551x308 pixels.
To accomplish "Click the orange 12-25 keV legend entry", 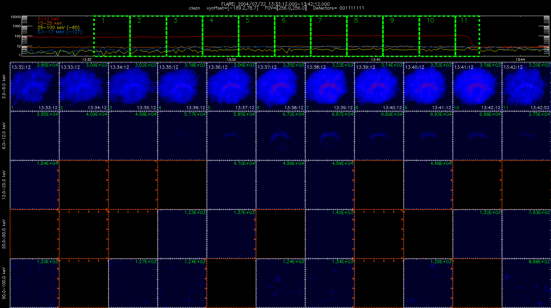I will pos(50,23).
